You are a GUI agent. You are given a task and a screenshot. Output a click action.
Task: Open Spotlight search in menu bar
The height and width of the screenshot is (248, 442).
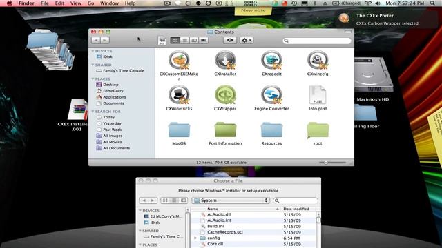432,3
